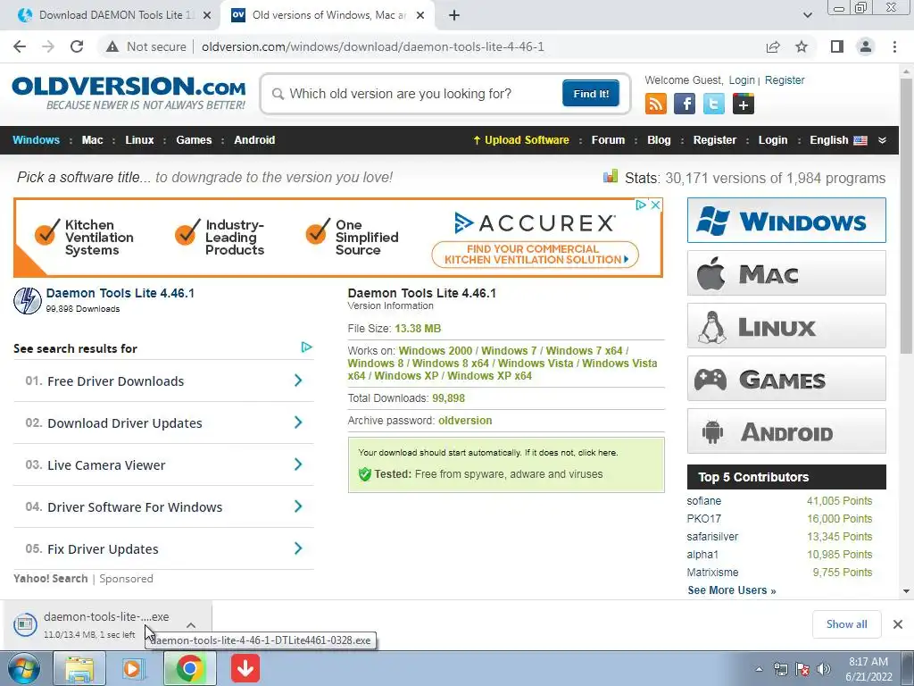Open the Download Driver Updates result

click(164, 422)
